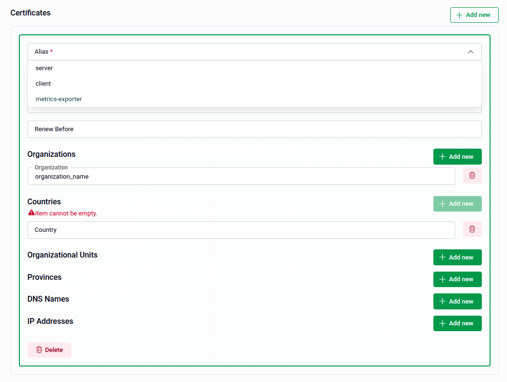
Task: Click the Delete button to remove certificate
Action: [x=49, y=350]
